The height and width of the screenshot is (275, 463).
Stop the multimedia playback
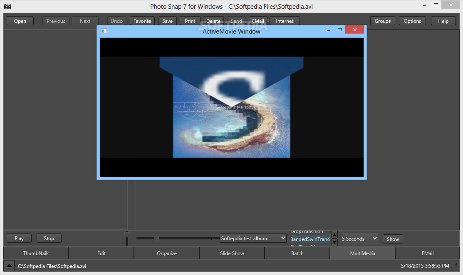click(x=49, y=238)
